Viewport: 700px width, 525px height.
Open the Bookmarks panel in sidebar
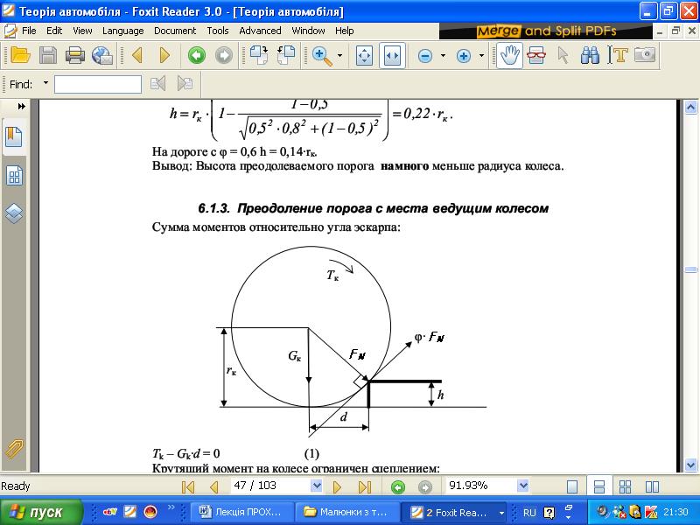click(x=14, y=138)
